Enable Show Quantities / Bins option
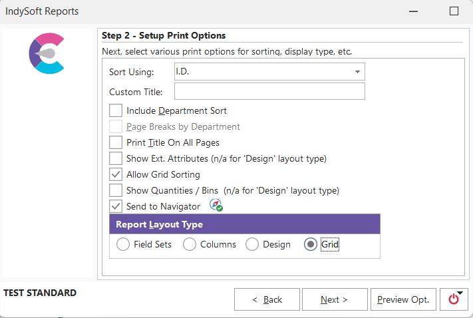This screenshot has width=473, height=318. coord(116,190)
